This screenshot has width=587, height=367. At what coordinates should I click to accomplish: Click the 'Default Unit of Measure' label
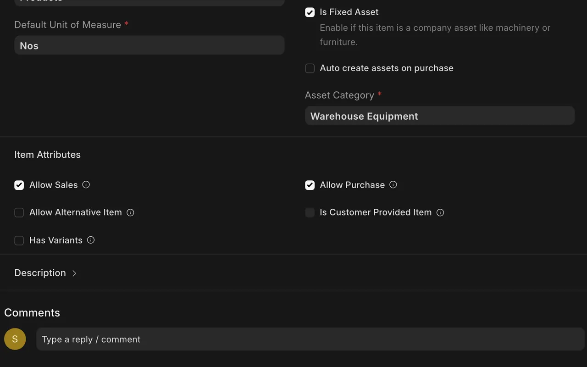pos(67,25)
